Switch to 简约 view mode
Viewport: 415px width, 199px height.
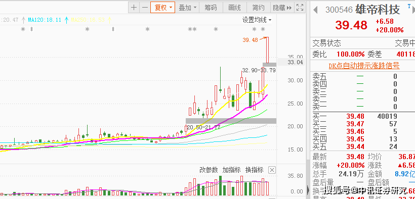pos(258,8)
